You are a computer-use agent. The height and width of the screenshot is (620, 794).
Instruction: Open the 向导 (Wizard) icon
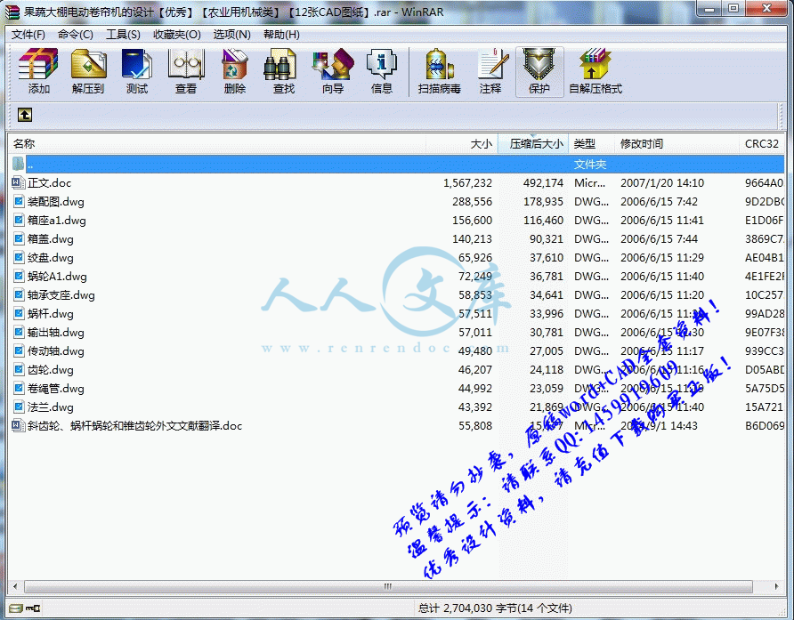pyautogui.click(x=333, y=65)
